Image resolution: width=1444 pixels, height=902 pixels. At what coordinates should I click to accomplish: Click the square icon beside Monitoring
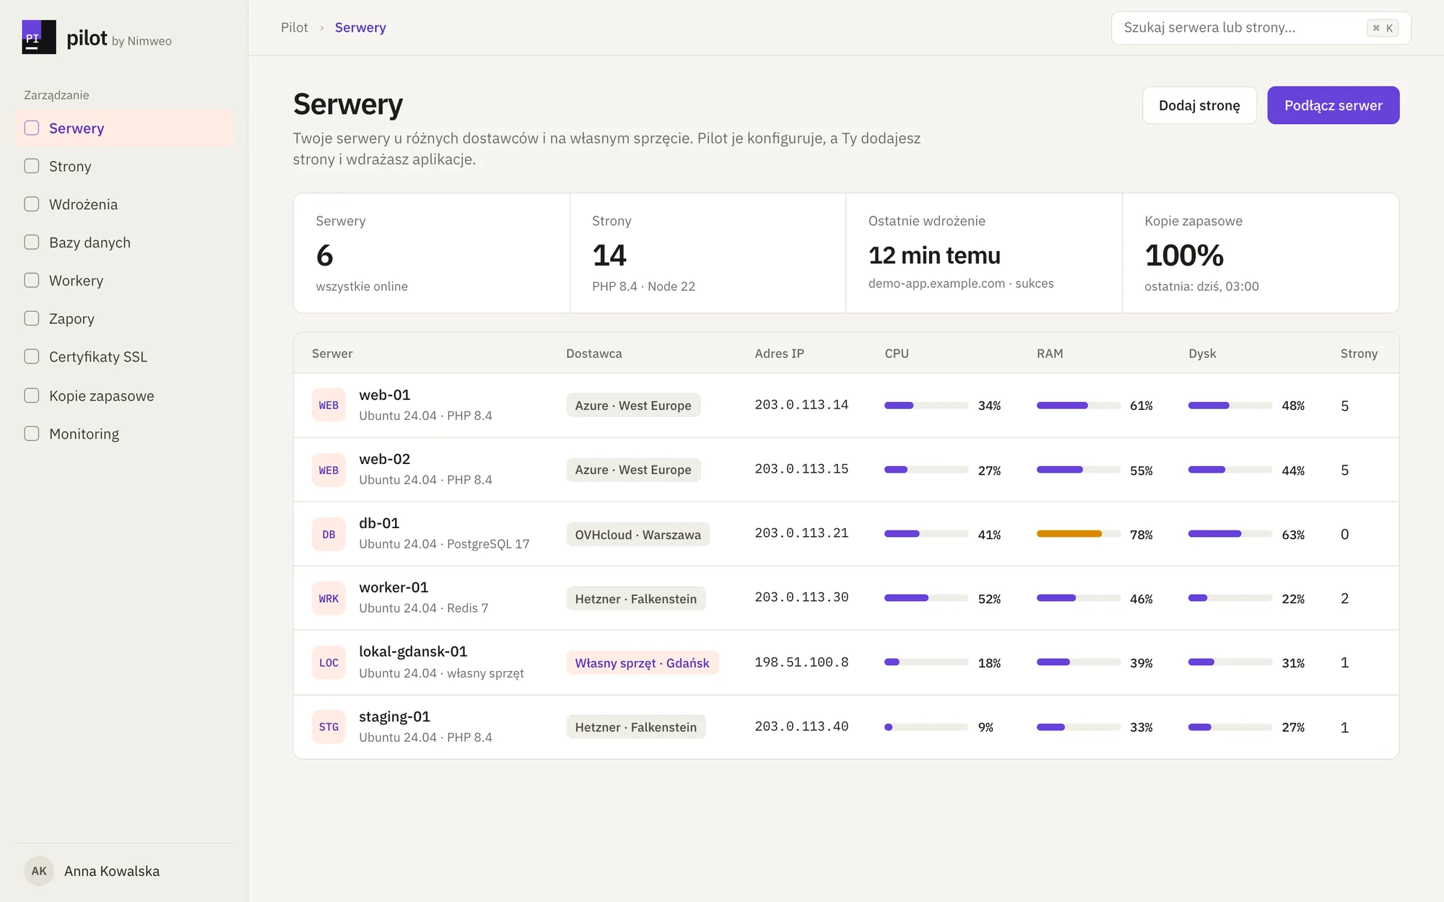coord(32,434)
